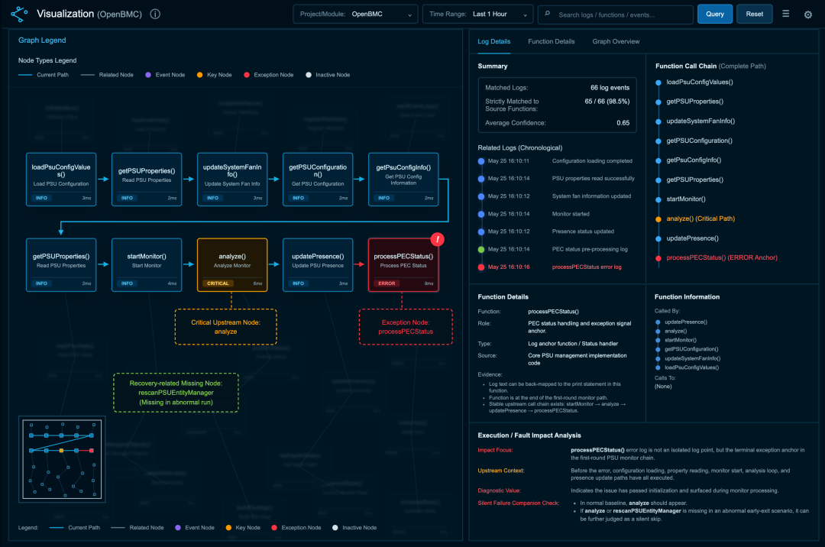
Task: Open the Time Range dropdown
Action: [477, 15]
